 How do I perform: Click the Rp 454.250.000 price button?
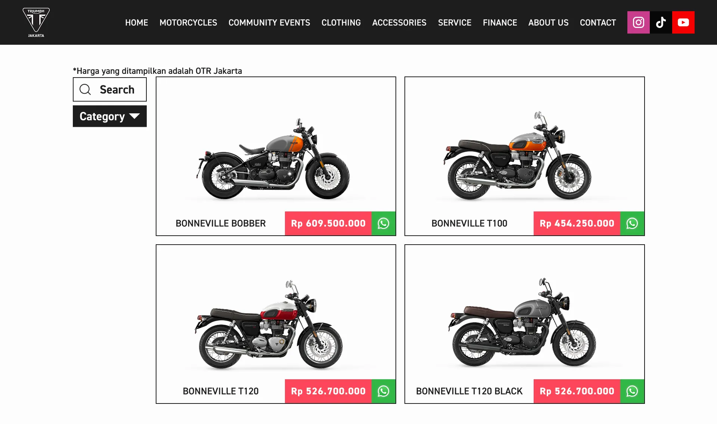577,223
